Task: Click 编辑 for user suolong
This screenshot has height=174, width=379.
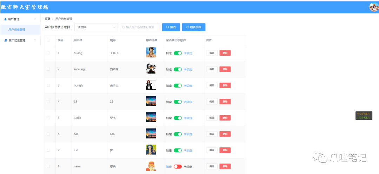Action: (212, 69)
